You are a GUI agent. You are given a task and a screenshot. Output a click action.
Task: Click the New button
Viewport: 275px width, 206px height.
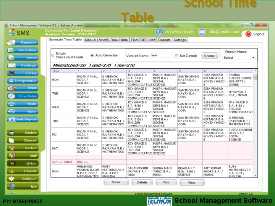[x=192, y=182]
